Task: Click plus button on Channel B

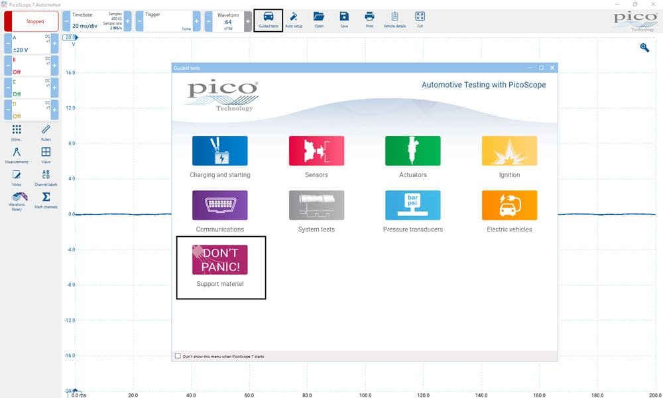Action: pyautogui.click(x=54, y=66)
